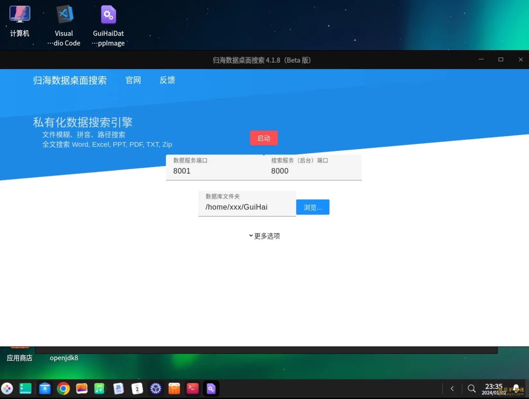Screen dimensions: 529x399
Task: Minimize the 归海数据桌面搜索 window
Action: click(x=481, y=59)
